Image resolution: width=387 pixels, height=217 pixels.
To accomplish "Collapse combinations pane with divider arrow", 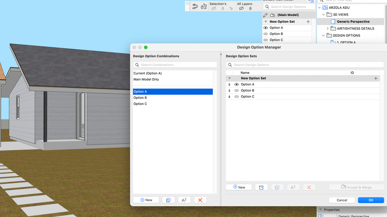I will point(221,55).
